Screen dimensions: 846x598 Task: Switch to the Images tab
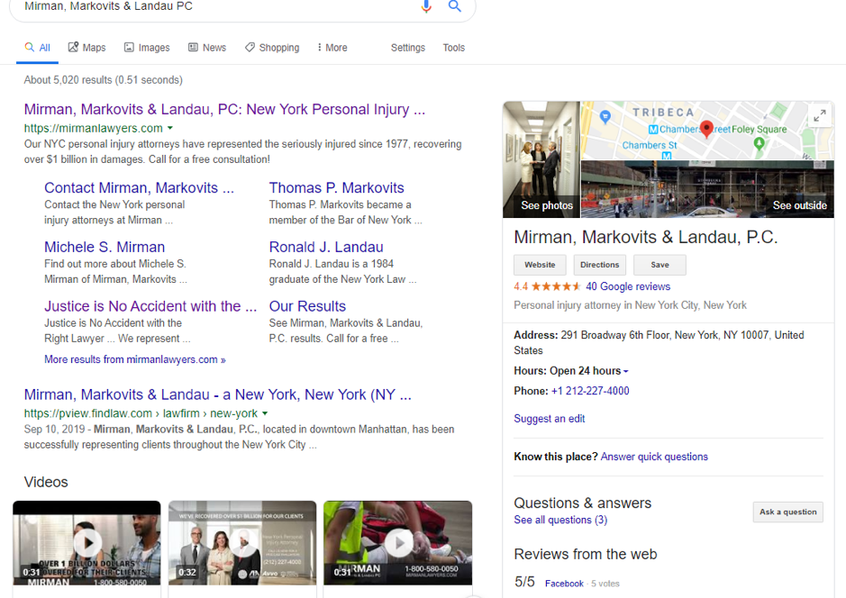(x=147, y=48)
